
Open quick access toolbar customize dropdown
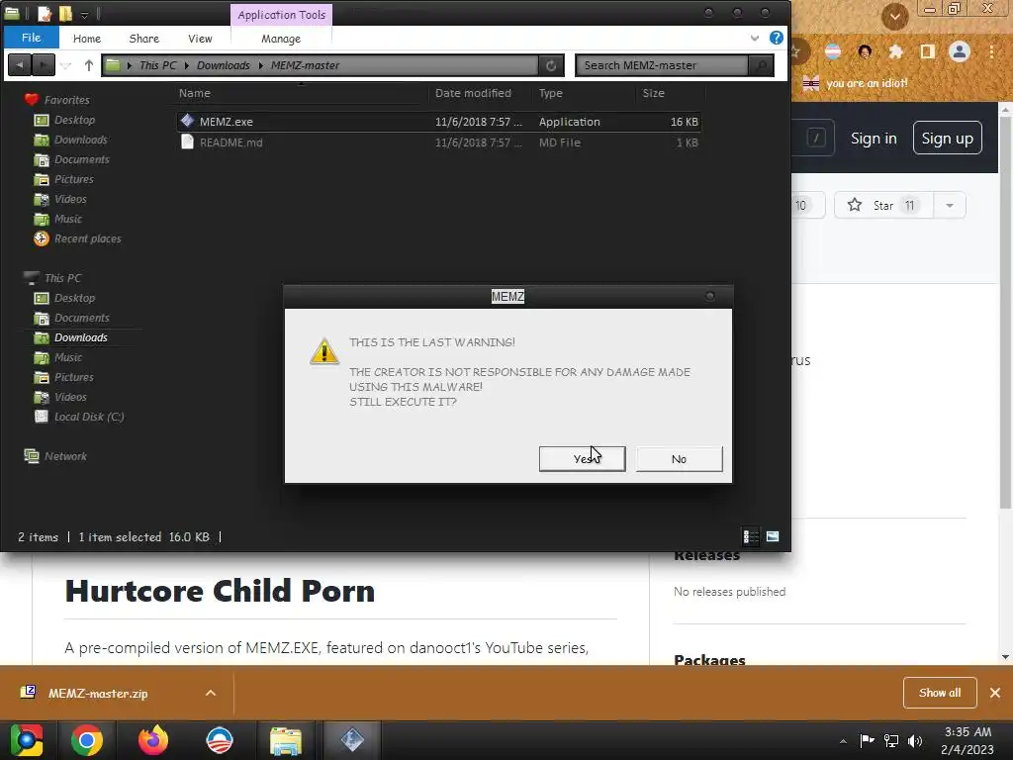point(85,14)
